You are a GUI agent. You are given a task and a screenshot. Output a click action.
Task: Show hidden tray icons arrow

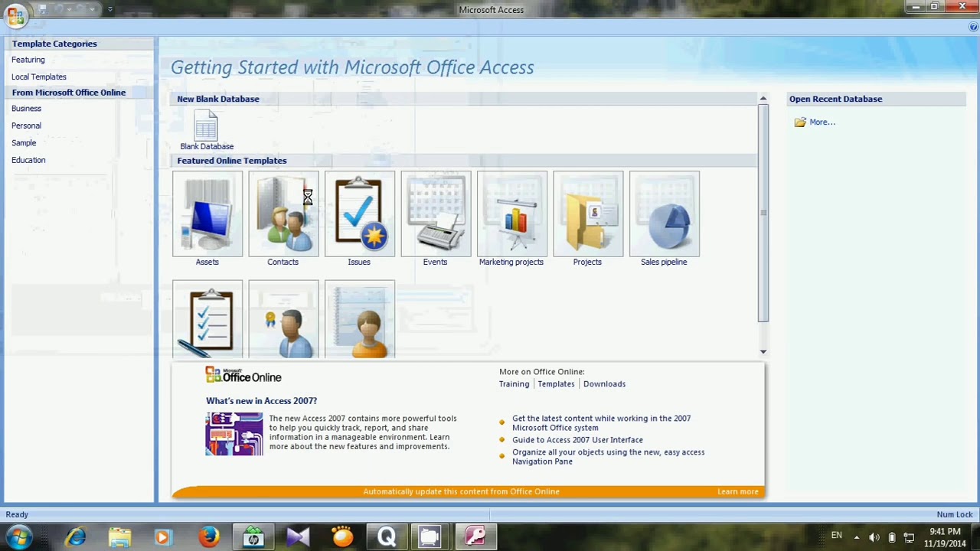(857, 537)
